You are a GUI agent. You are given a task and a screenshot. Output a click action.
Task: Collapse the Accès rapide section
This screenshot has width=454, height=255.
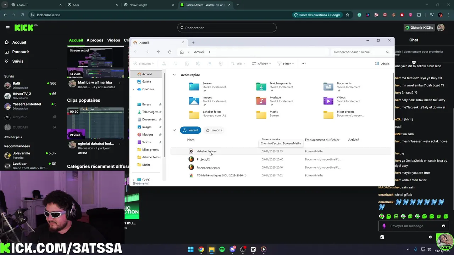click(x=174, y=75)
